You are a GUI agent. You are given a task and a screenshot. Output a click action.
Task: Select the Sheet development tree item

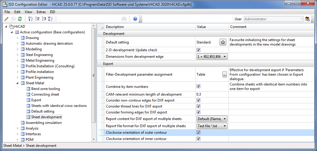[x=47, y=117]
